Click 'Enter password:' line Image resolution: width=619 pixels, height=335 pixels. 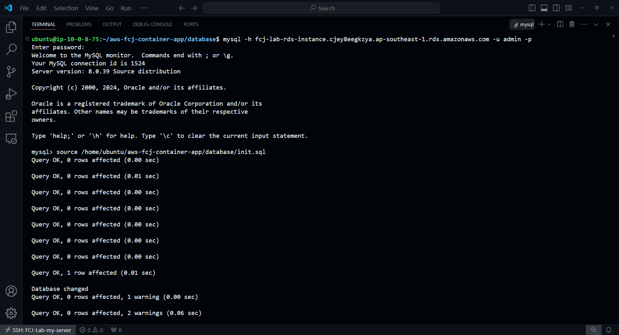(58, 47)
